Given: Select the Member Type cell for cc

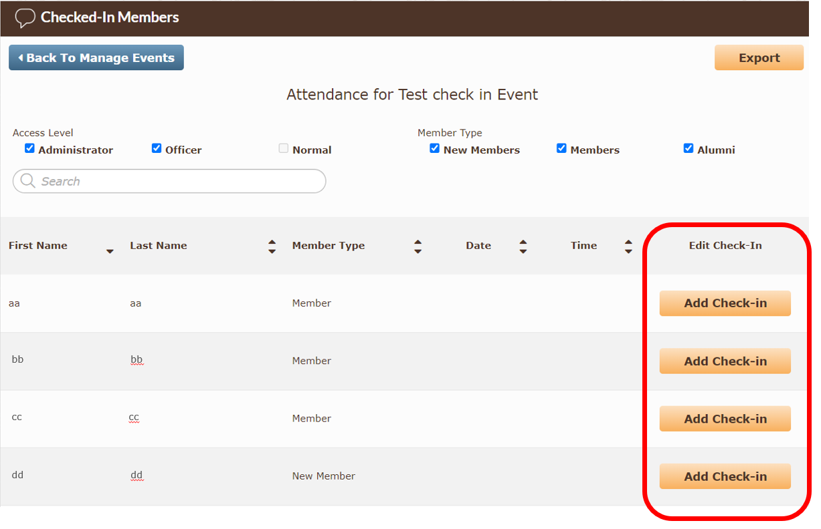Looking at the screenshot, I should (x=311, y=418).
